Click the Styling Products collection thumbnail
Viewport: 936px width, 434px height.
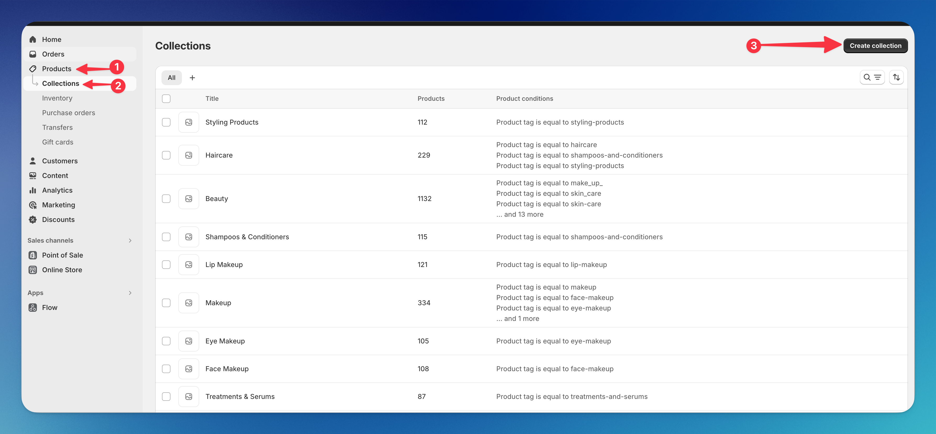pos(188,122)
